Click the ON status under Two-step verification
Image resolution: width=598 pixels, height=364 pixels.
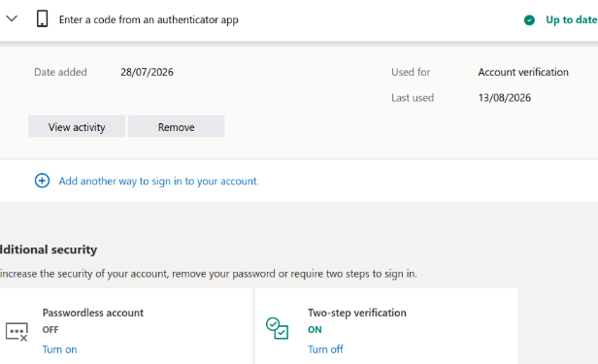pos(315,330)
